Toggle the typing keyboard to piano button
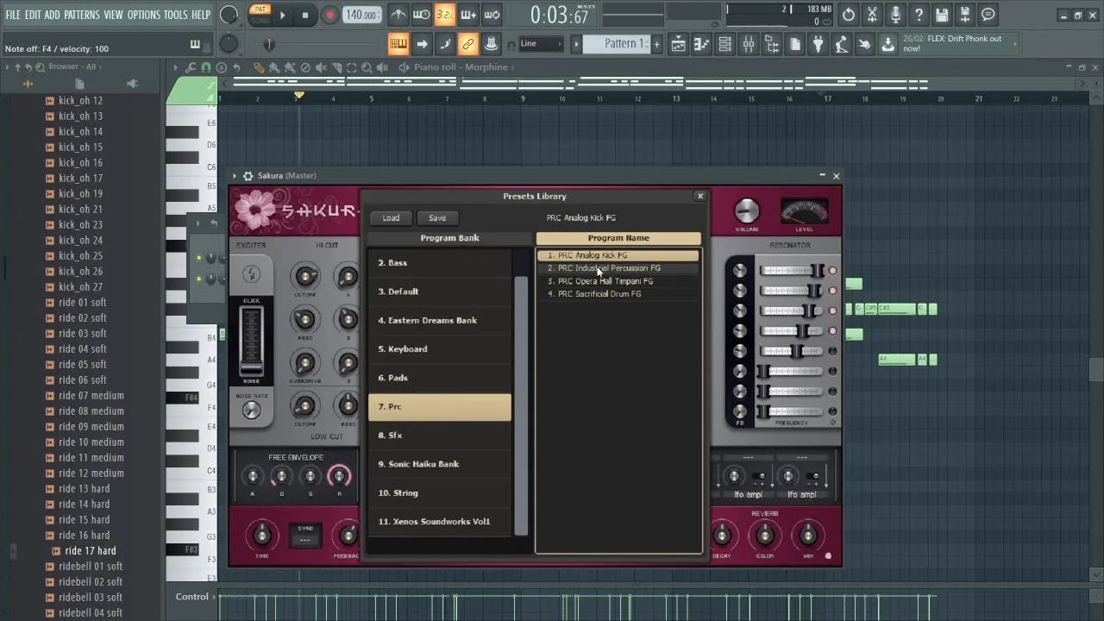The image size is (1104, 621). (398, 44)
